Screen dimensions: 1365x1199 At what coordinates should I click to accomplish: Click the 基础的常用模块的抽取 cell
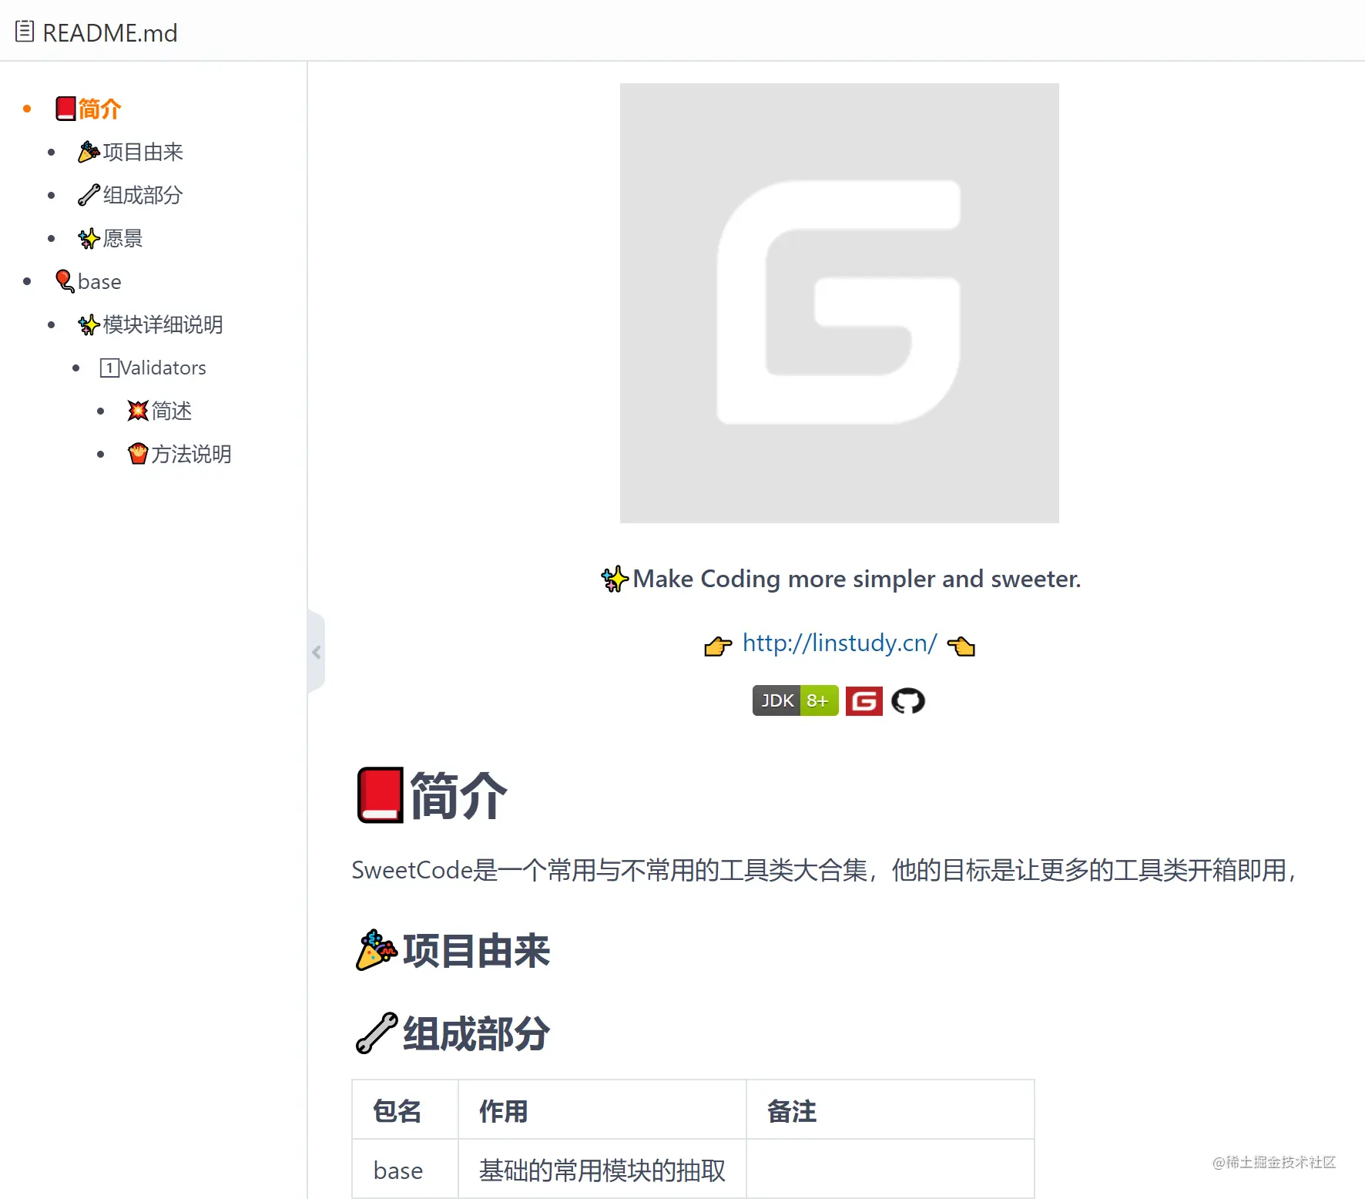click(x=602, y=1170)
